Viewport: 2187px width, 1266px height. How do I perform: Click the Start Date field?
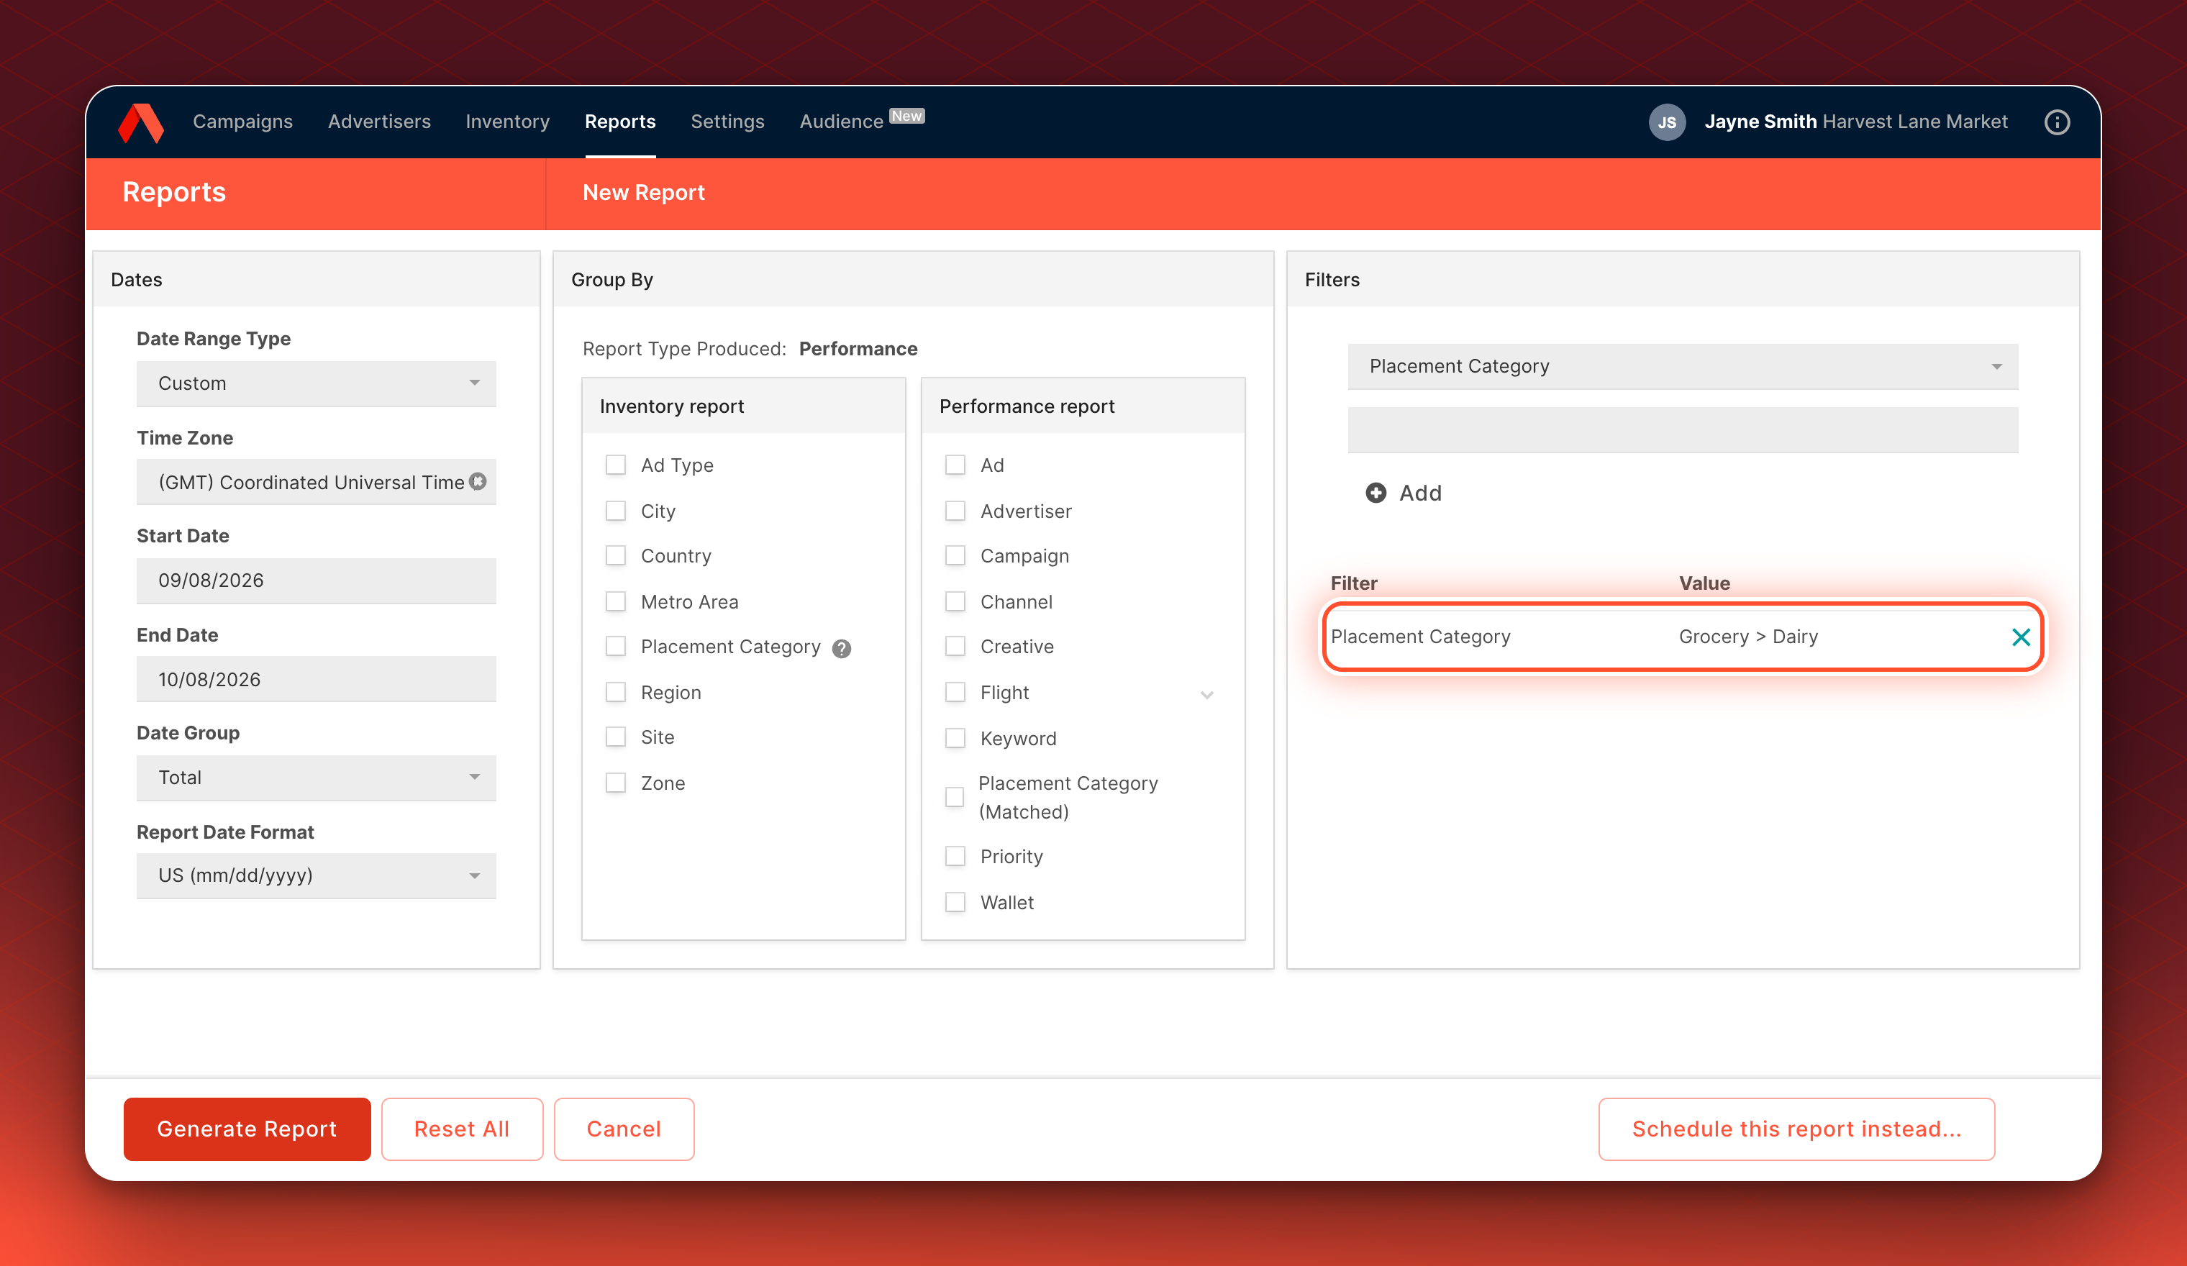click(316, 580)
